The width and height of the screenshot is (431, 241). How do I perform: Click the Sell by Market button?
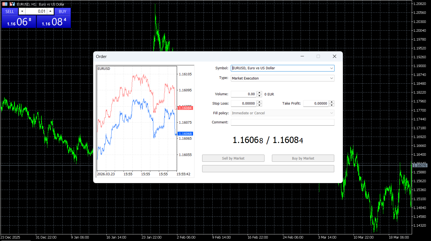tap(233, 158)
